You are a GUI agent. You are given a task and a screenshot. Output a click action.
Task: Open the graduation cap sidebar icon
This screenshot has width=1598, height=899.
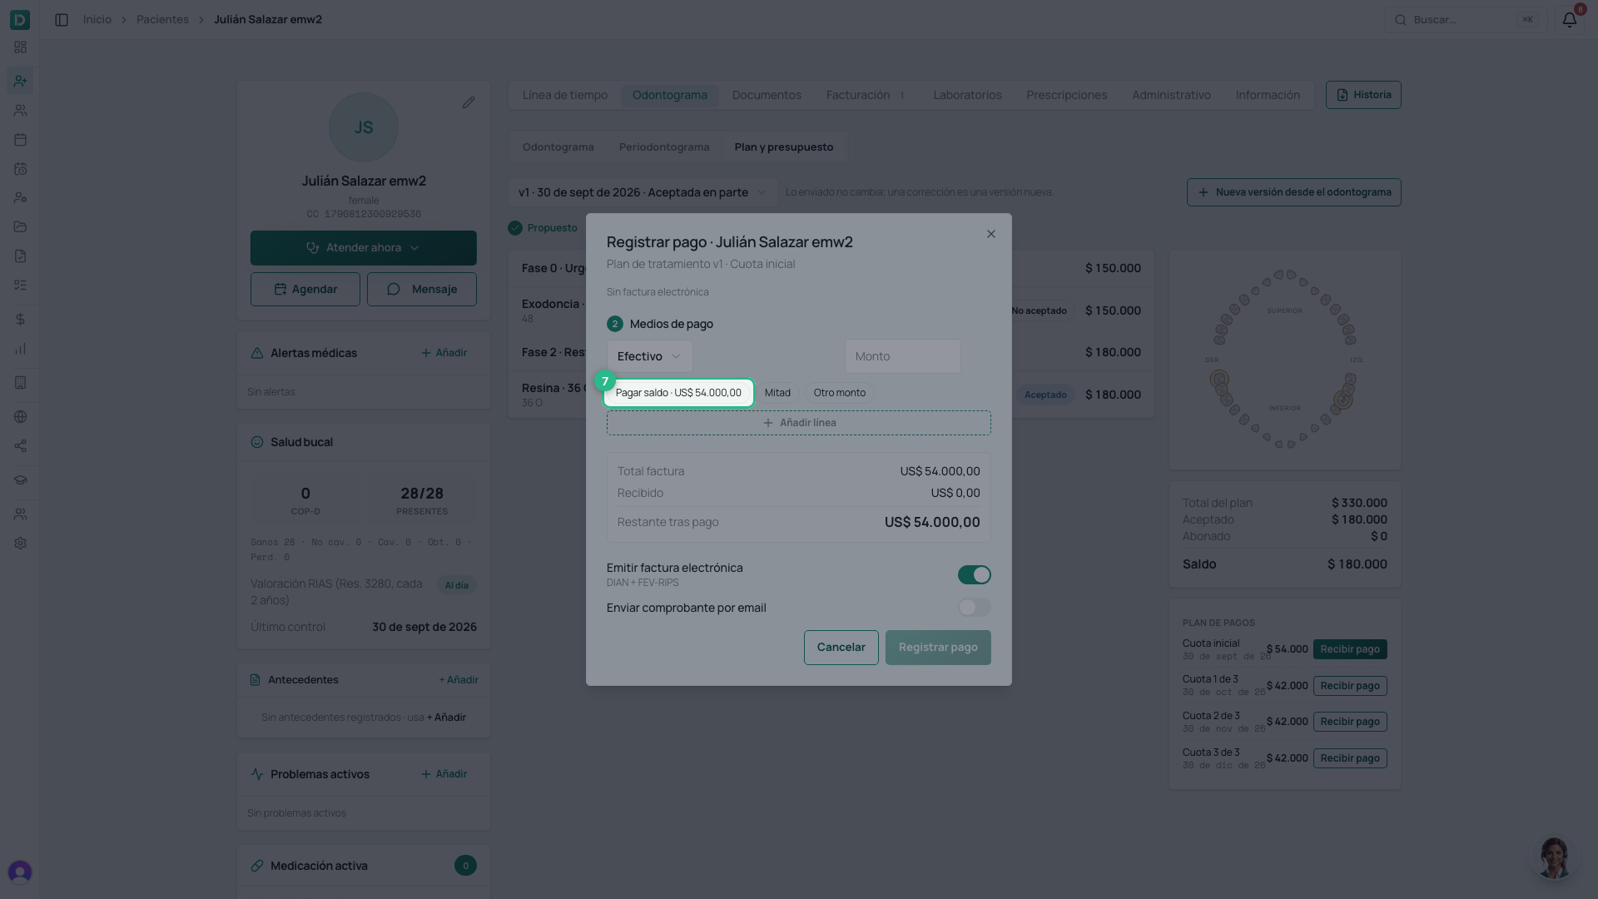[20, 480]
